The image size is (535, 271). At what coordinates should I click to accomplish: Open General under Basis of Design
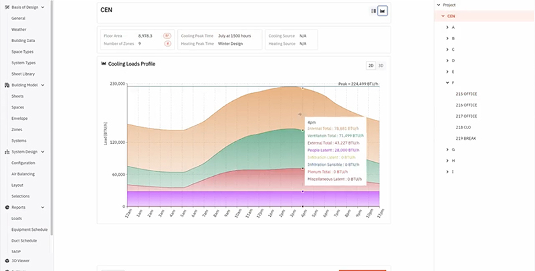pyautogui.click(x=18, y=19)
